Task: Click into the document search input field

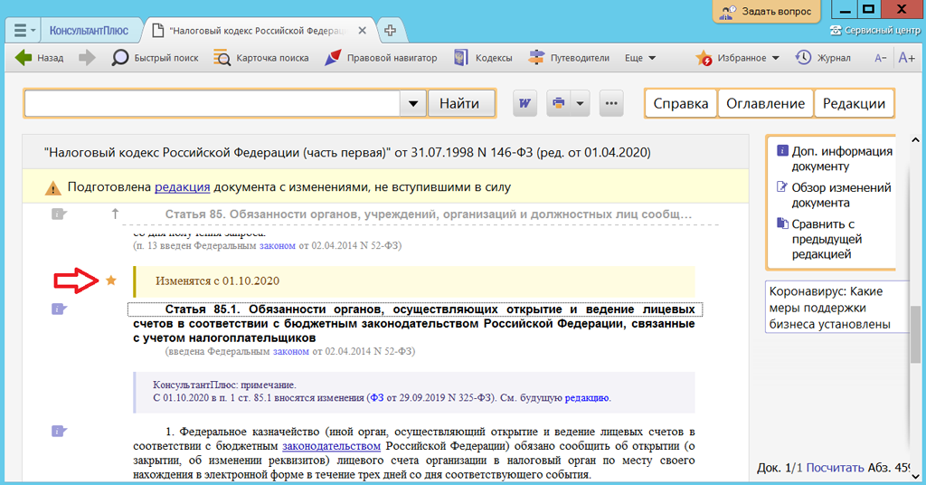Action: [x=213, y=103]
